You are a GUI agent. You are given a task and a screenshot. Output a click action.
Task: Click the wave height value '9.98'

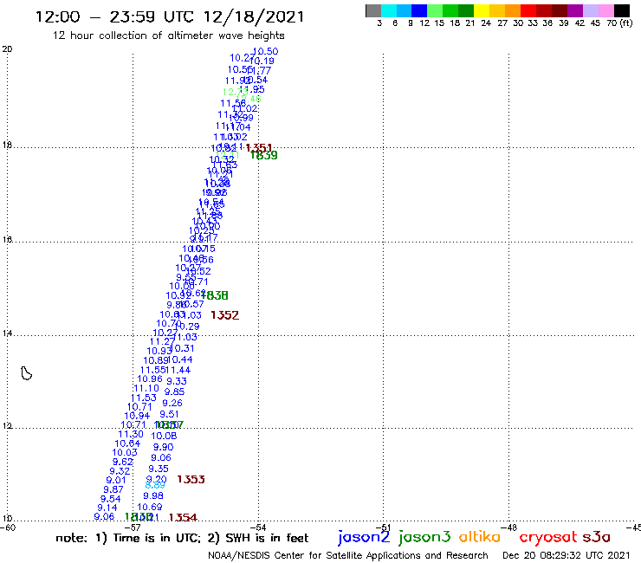[x=153, y=495]
